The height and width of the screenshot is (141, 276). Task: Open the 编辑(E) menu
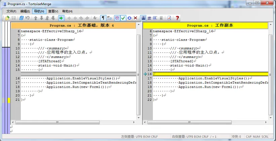25,11
